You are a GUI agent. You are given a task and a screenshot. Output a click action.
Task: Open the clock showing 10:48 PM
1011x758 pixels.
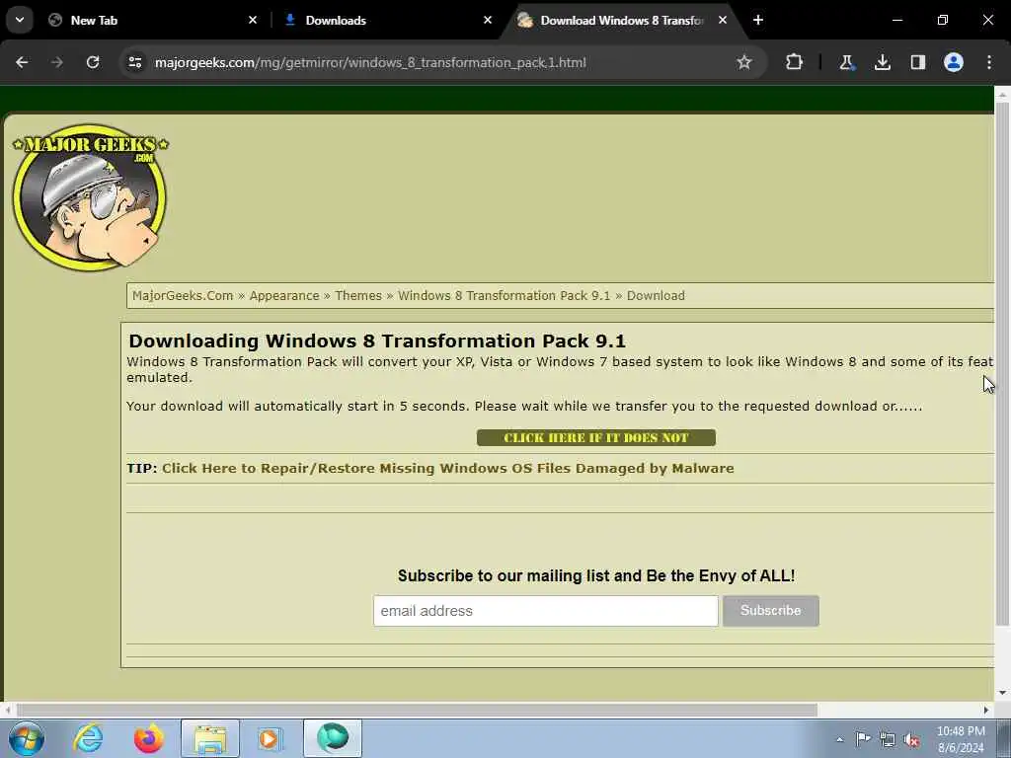click(x=961, y=739)
